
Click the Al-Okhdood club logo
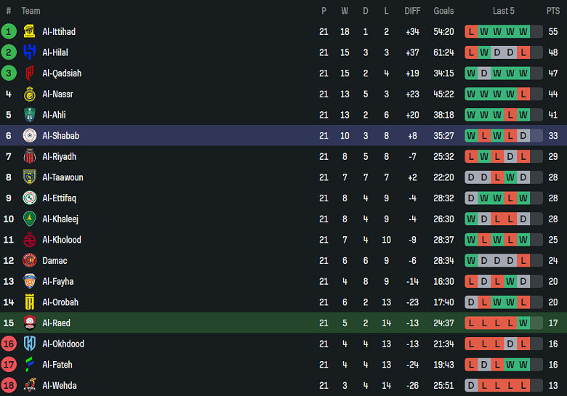tap(30, 344)
